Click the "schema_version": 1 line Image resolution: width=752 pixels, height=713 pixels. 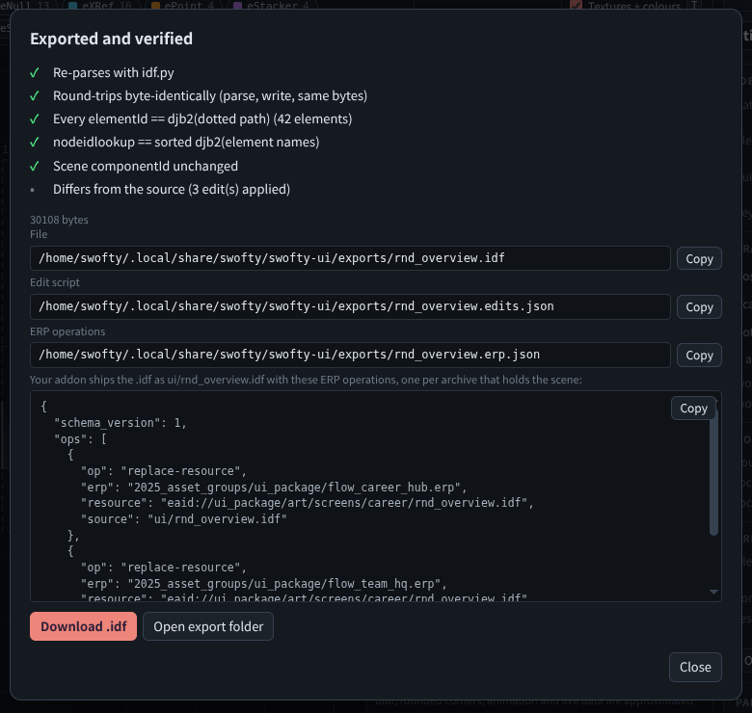[x=121, y=423]
